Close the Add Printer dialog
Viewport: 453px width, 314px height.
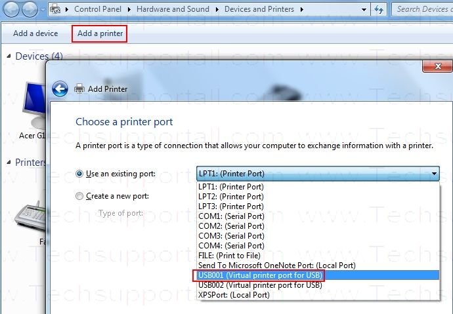coord(437,66)
